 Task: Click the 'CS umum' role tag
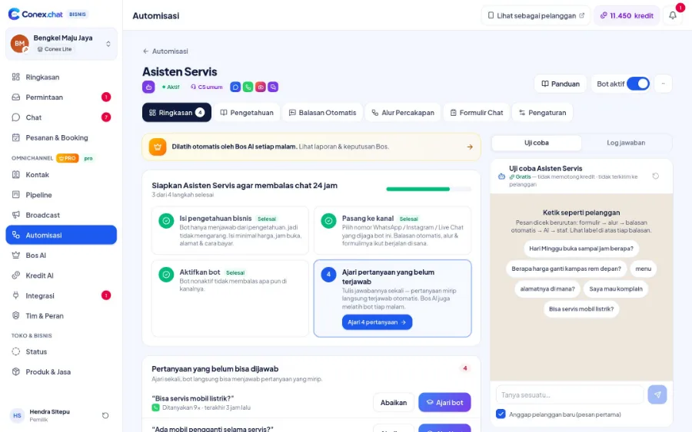coord(207,87)
